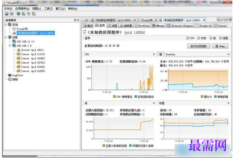Switch to the 线程 threads tab
234x158 pixels.
click(112, 26)
